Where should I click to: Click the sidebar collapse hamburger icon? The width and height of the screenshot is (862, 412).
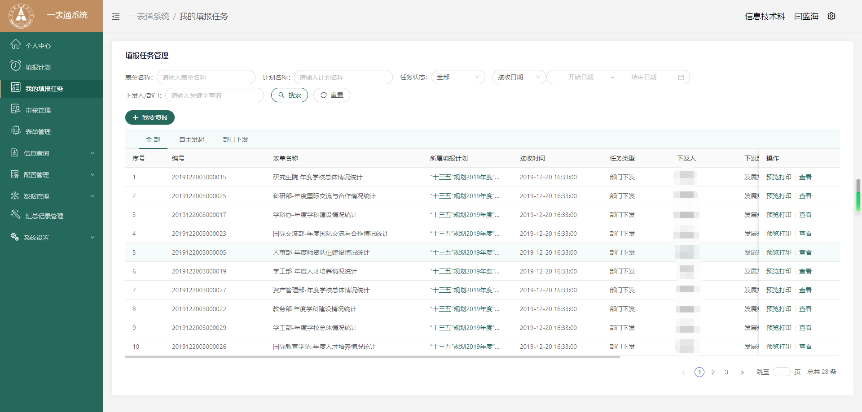pos(116,17)
